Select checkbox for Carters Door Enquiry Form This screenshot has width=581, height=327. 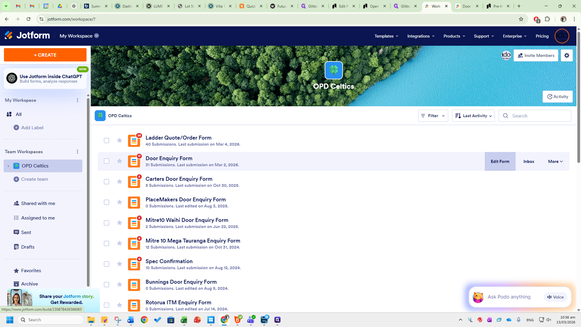[x=107, y=182]
